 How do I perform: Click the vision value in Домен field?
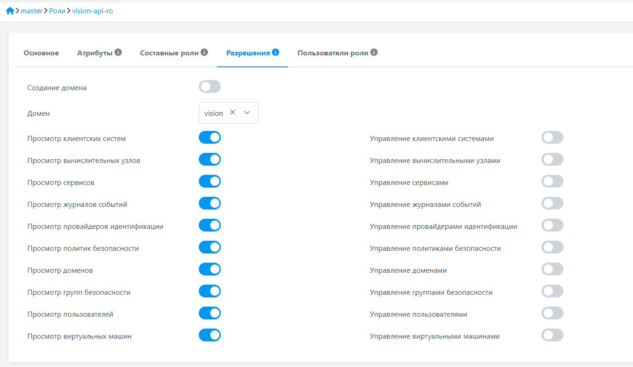(x=213, y=113)
